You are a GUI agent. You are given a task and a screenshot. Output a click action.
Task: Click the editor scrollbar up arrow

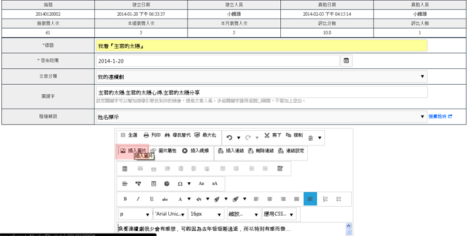pyautogui.click(x=348, y=225)
